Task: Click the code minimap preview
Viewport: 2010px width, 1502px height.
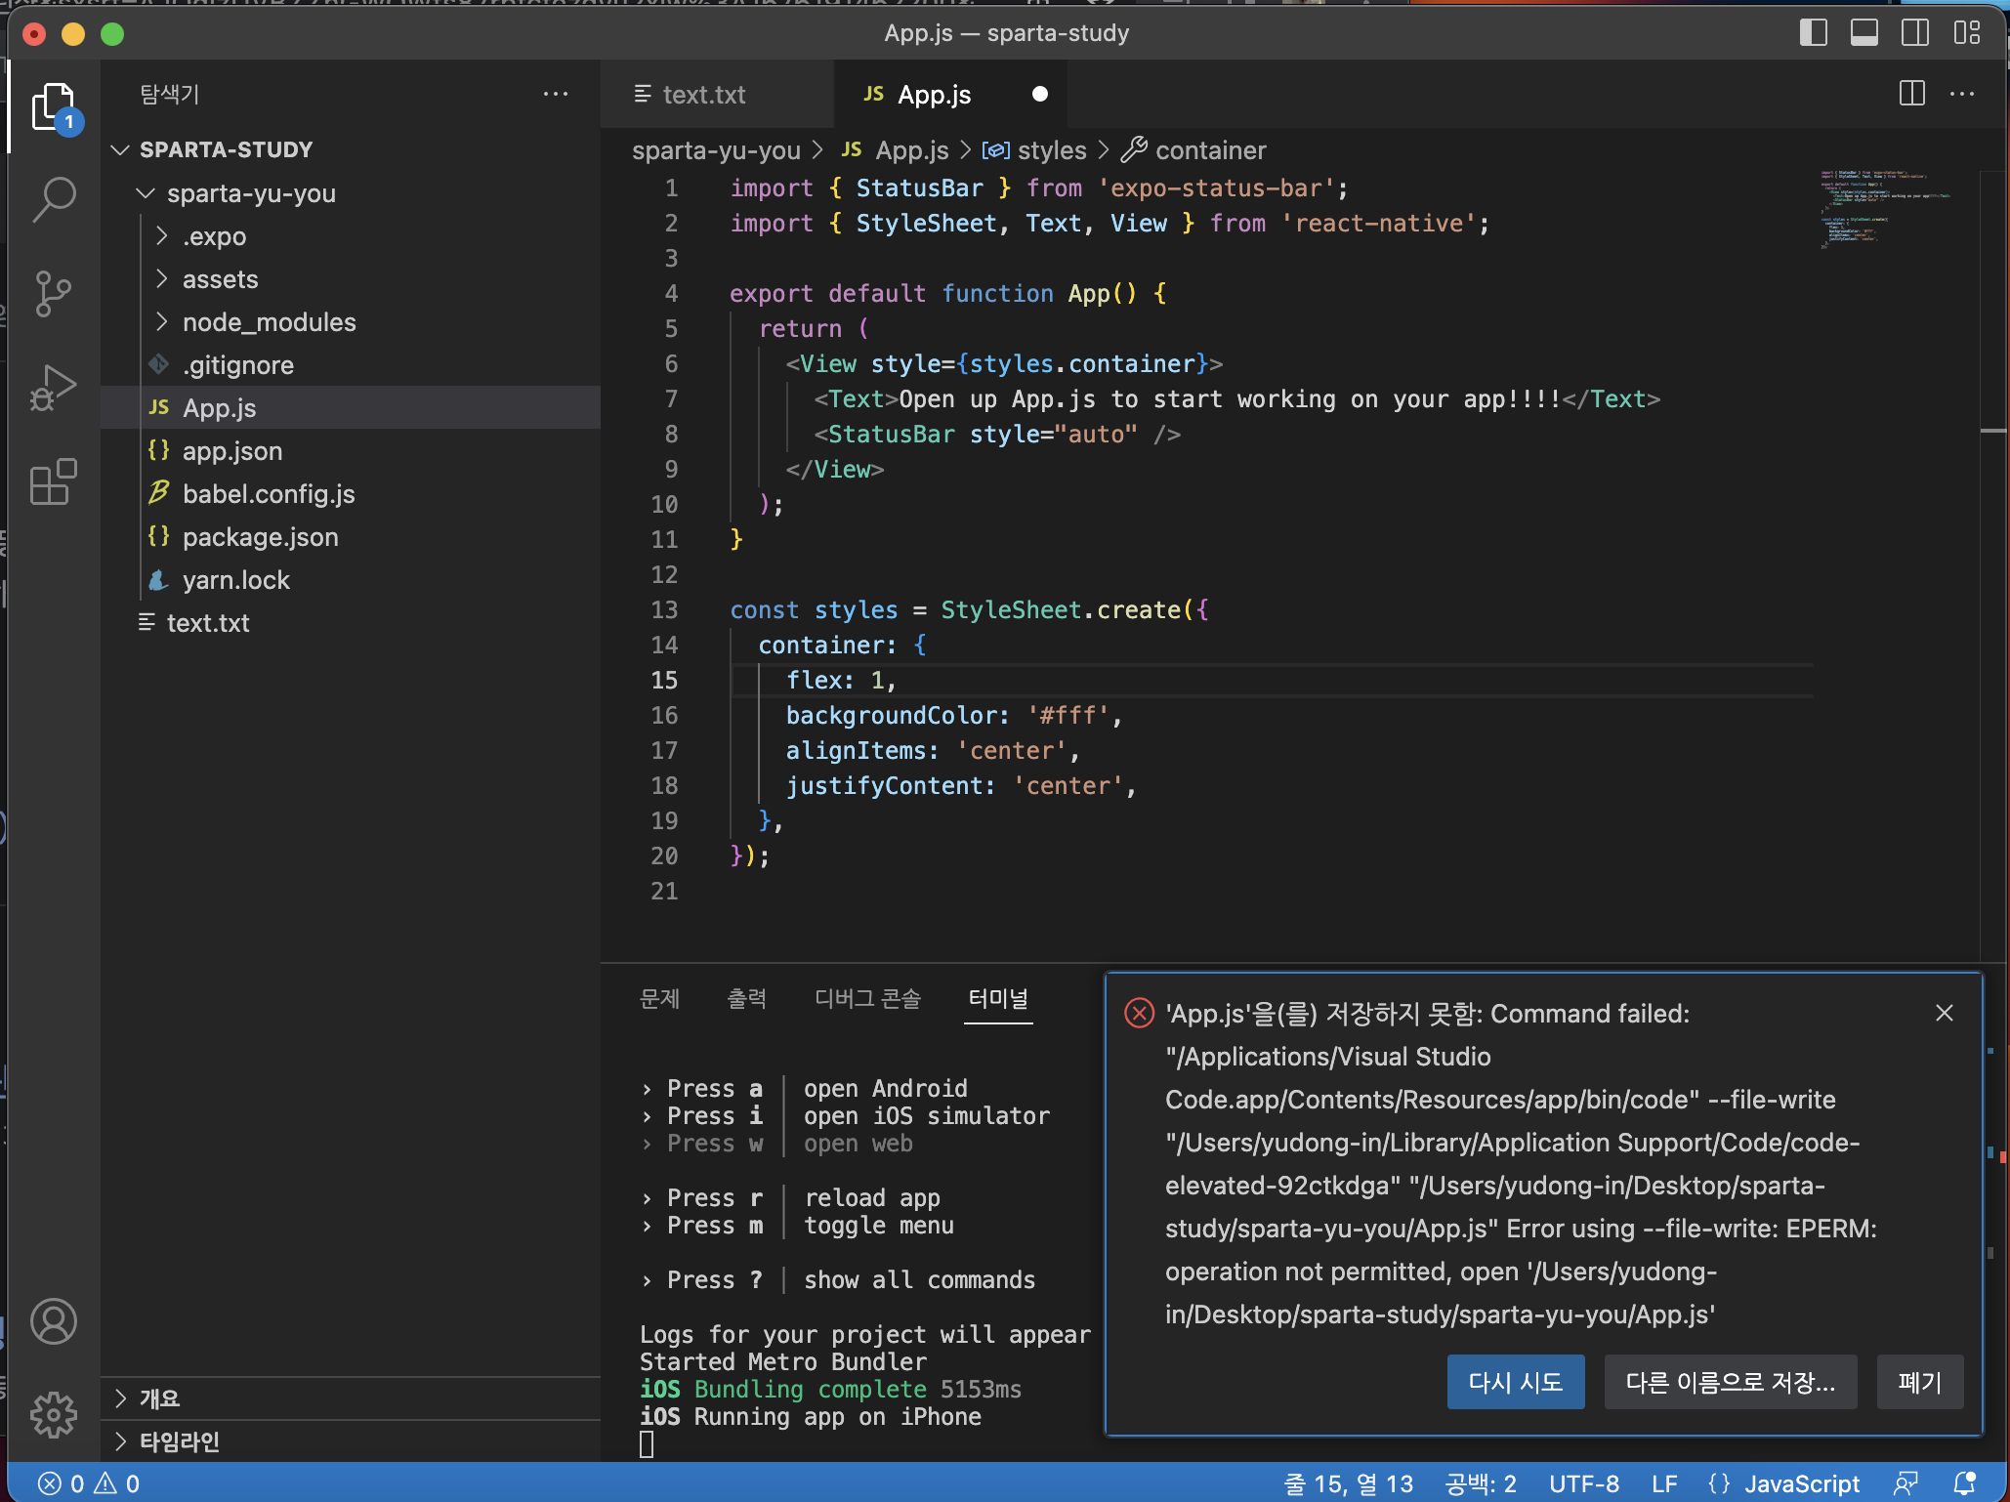Action: click(1885, 209)
